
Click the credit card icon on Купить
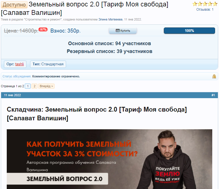tap(118, 31)
